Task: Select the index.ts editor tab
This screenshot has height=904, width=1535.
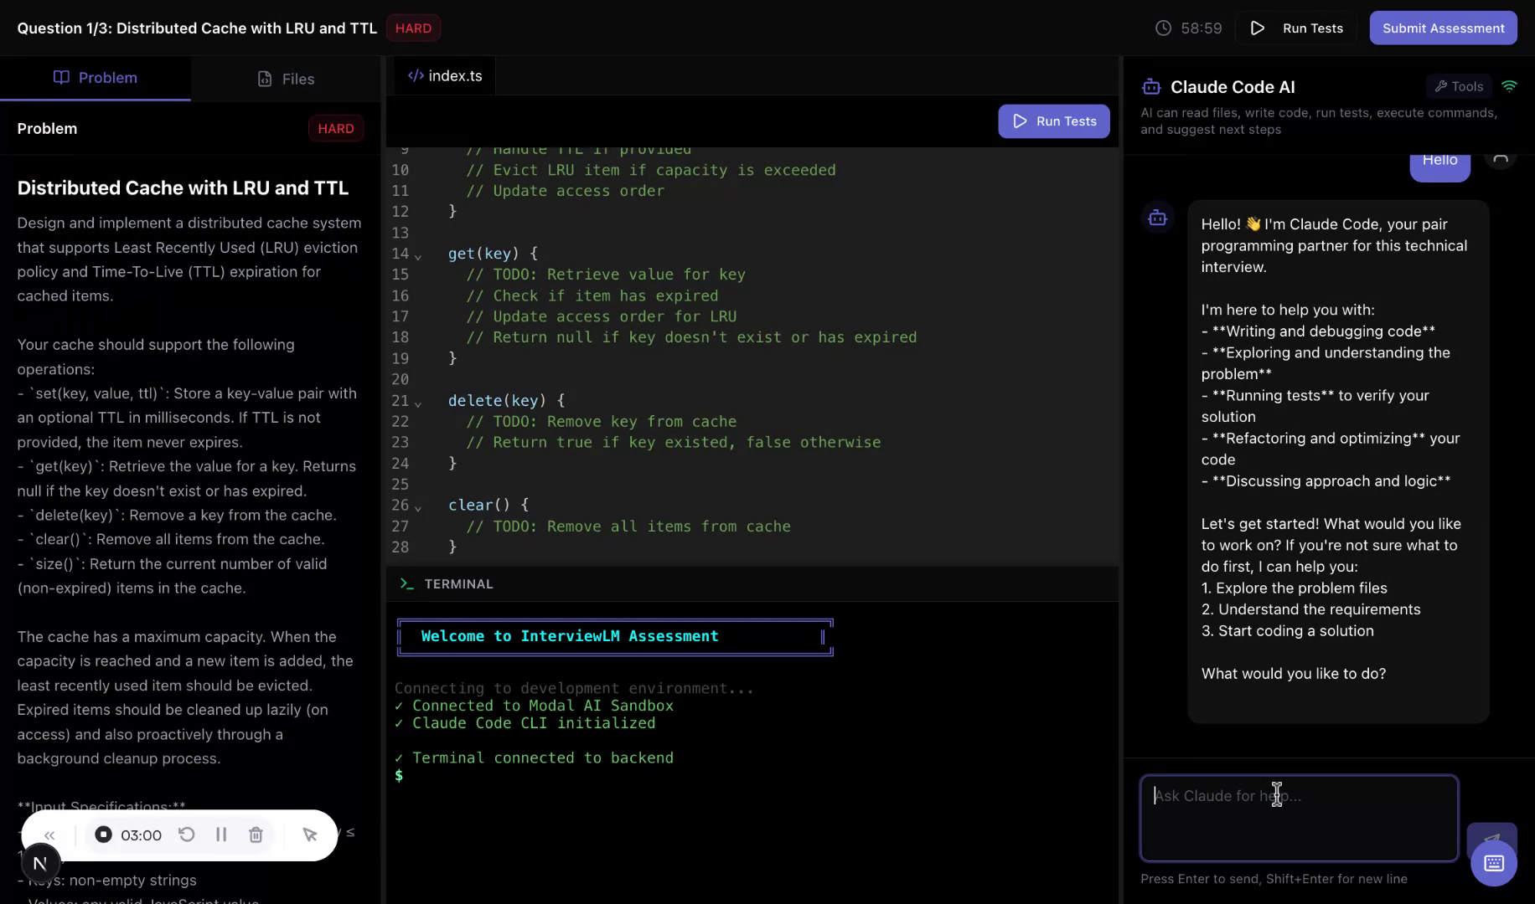Action: [445, 75]
